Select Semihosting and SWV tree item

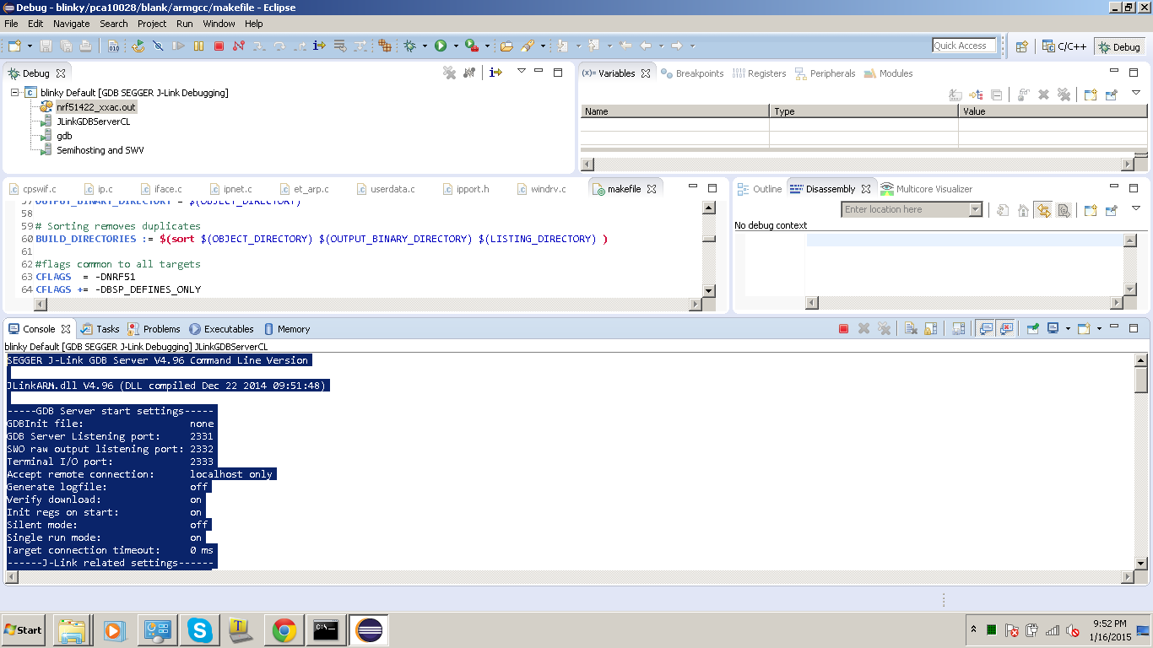(100, 150)
